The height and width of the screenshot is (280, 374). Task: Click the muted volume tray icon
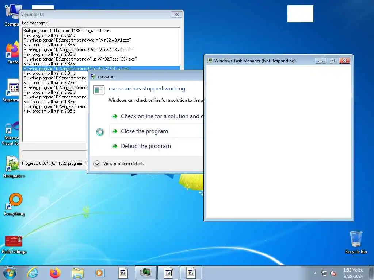pyautogui.click(x=333, y=273)
